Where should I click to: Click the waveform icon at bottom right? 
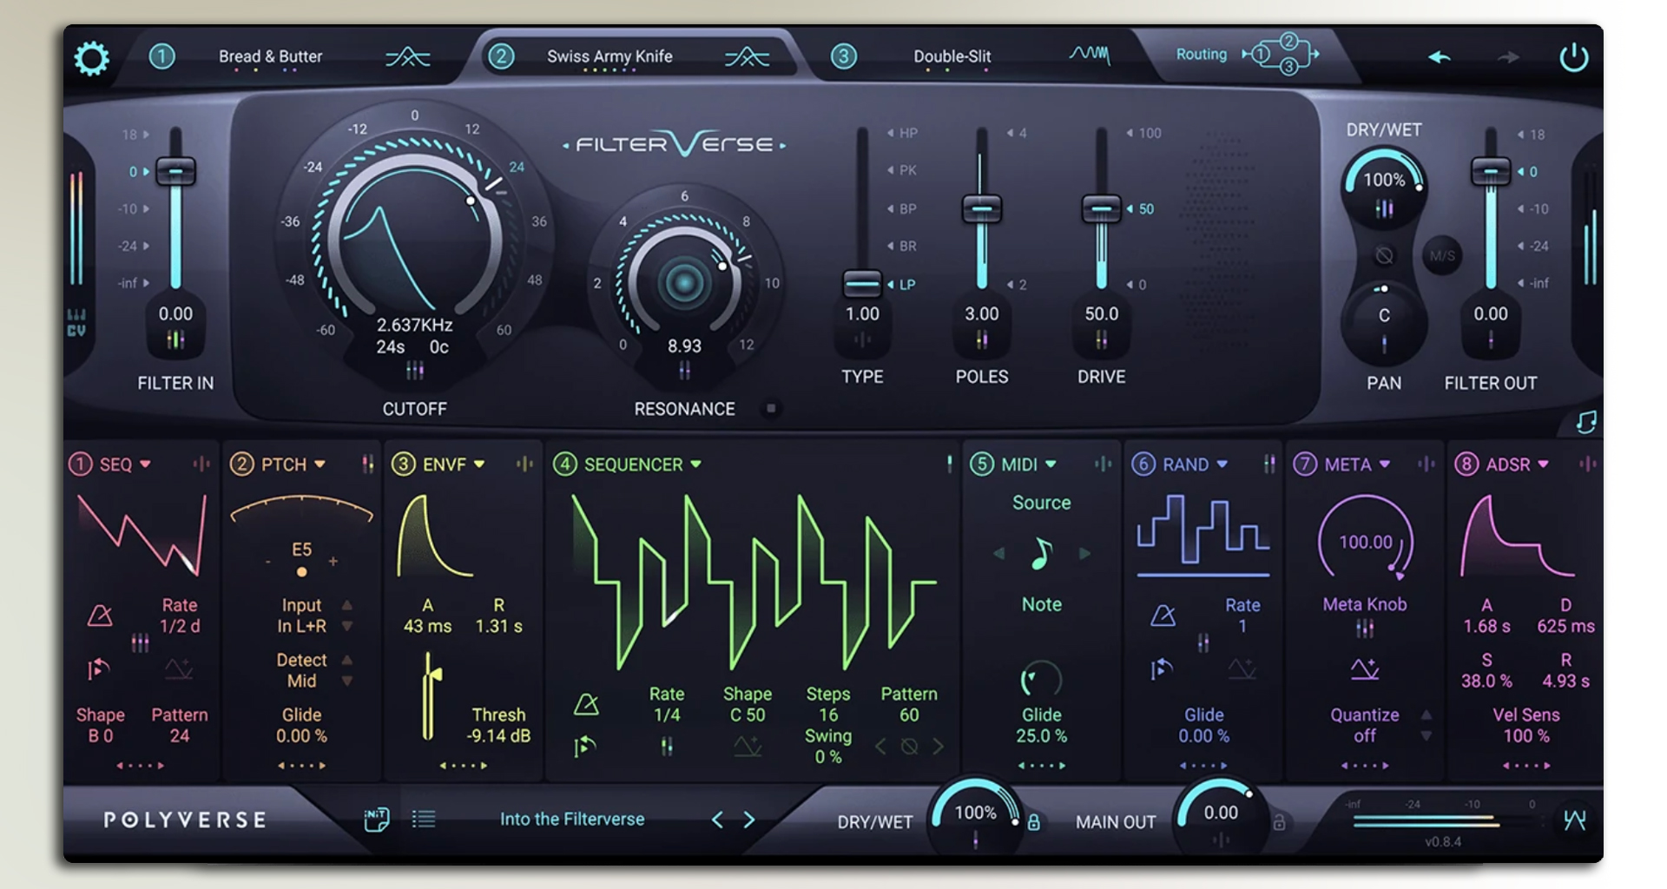point(1575,820)
